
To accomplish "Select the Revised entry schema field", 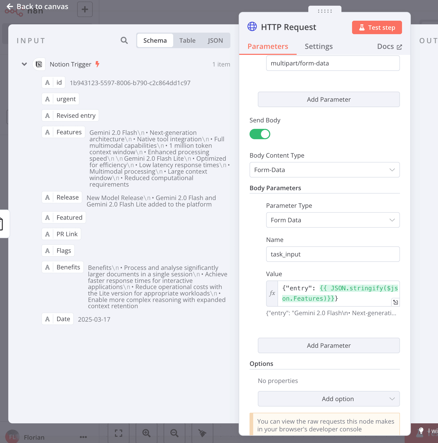I will (x=70, y=116).
